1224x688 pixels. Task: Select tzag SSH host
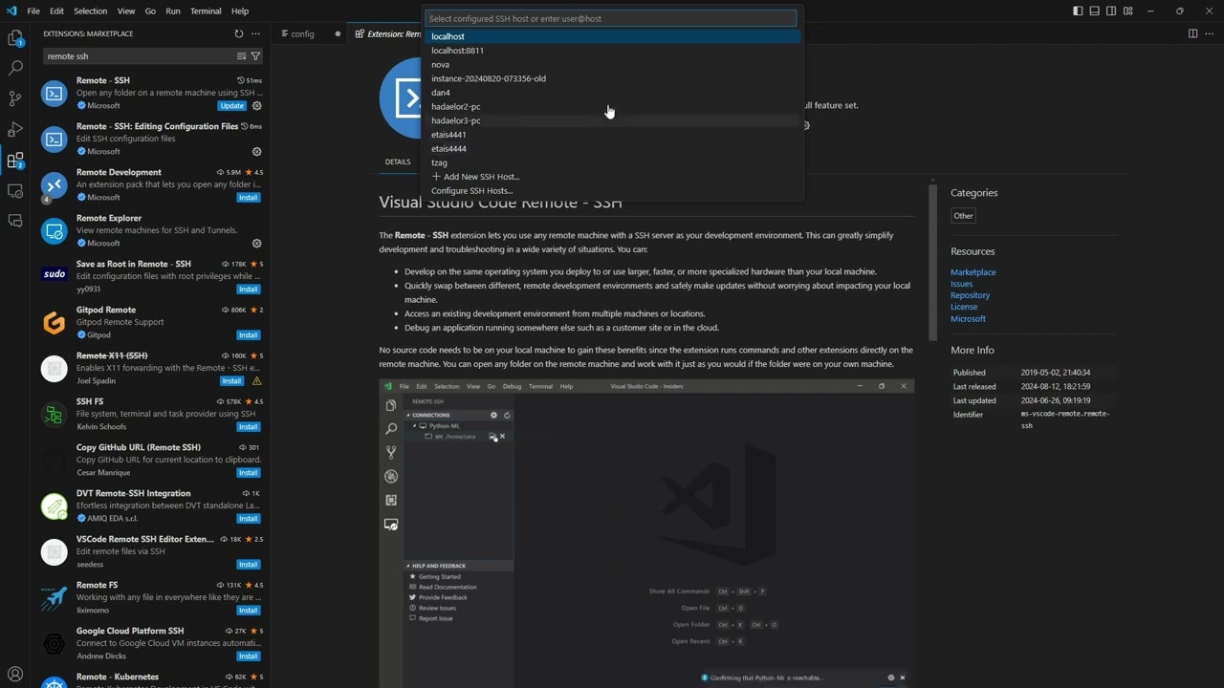(x=612, y=162)
